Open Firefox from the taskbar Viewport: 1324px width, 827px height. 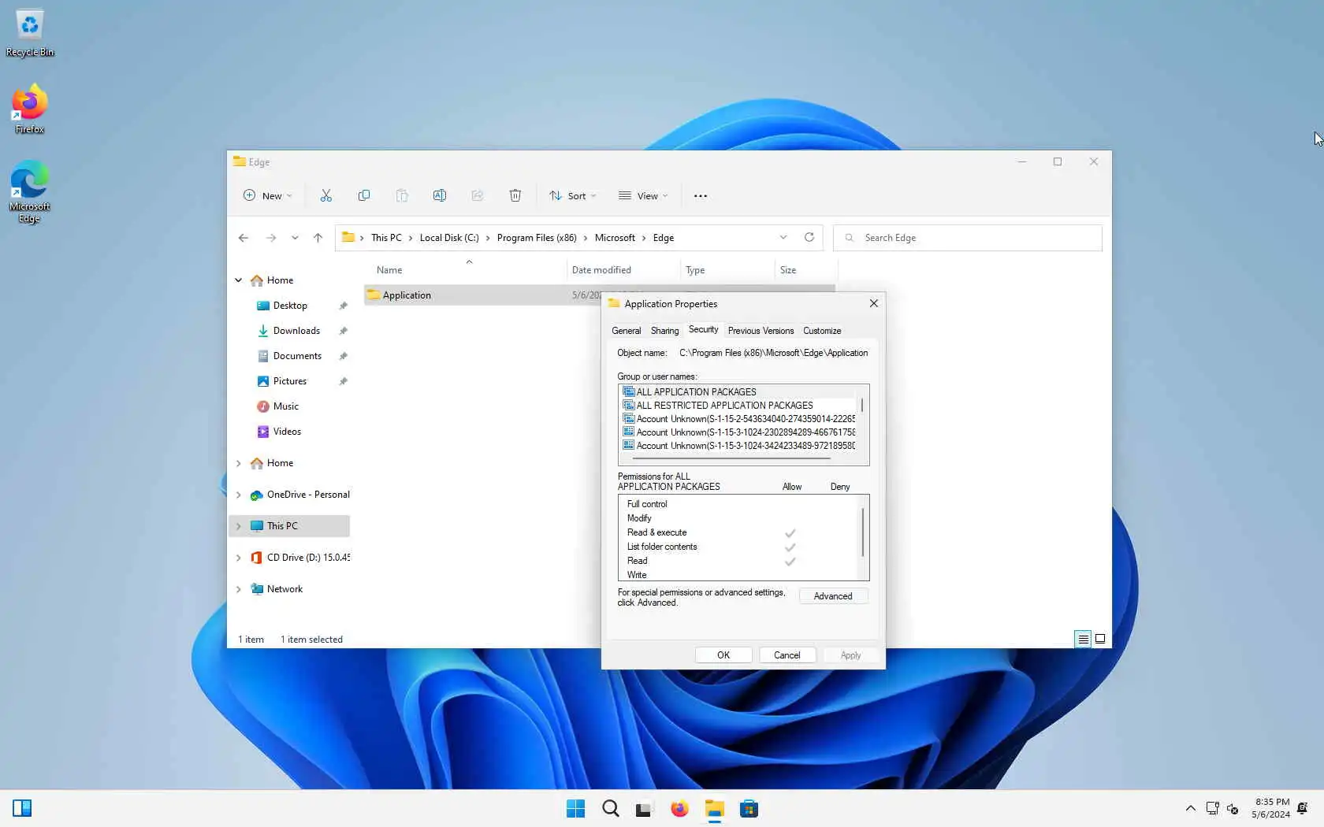click(x=679, y=809)
